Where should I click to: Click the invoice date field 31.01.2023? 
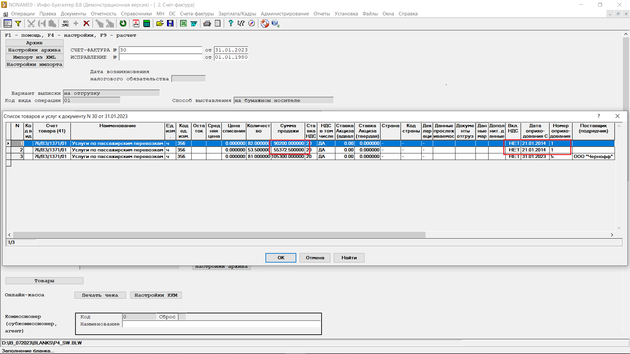[231, 50]
